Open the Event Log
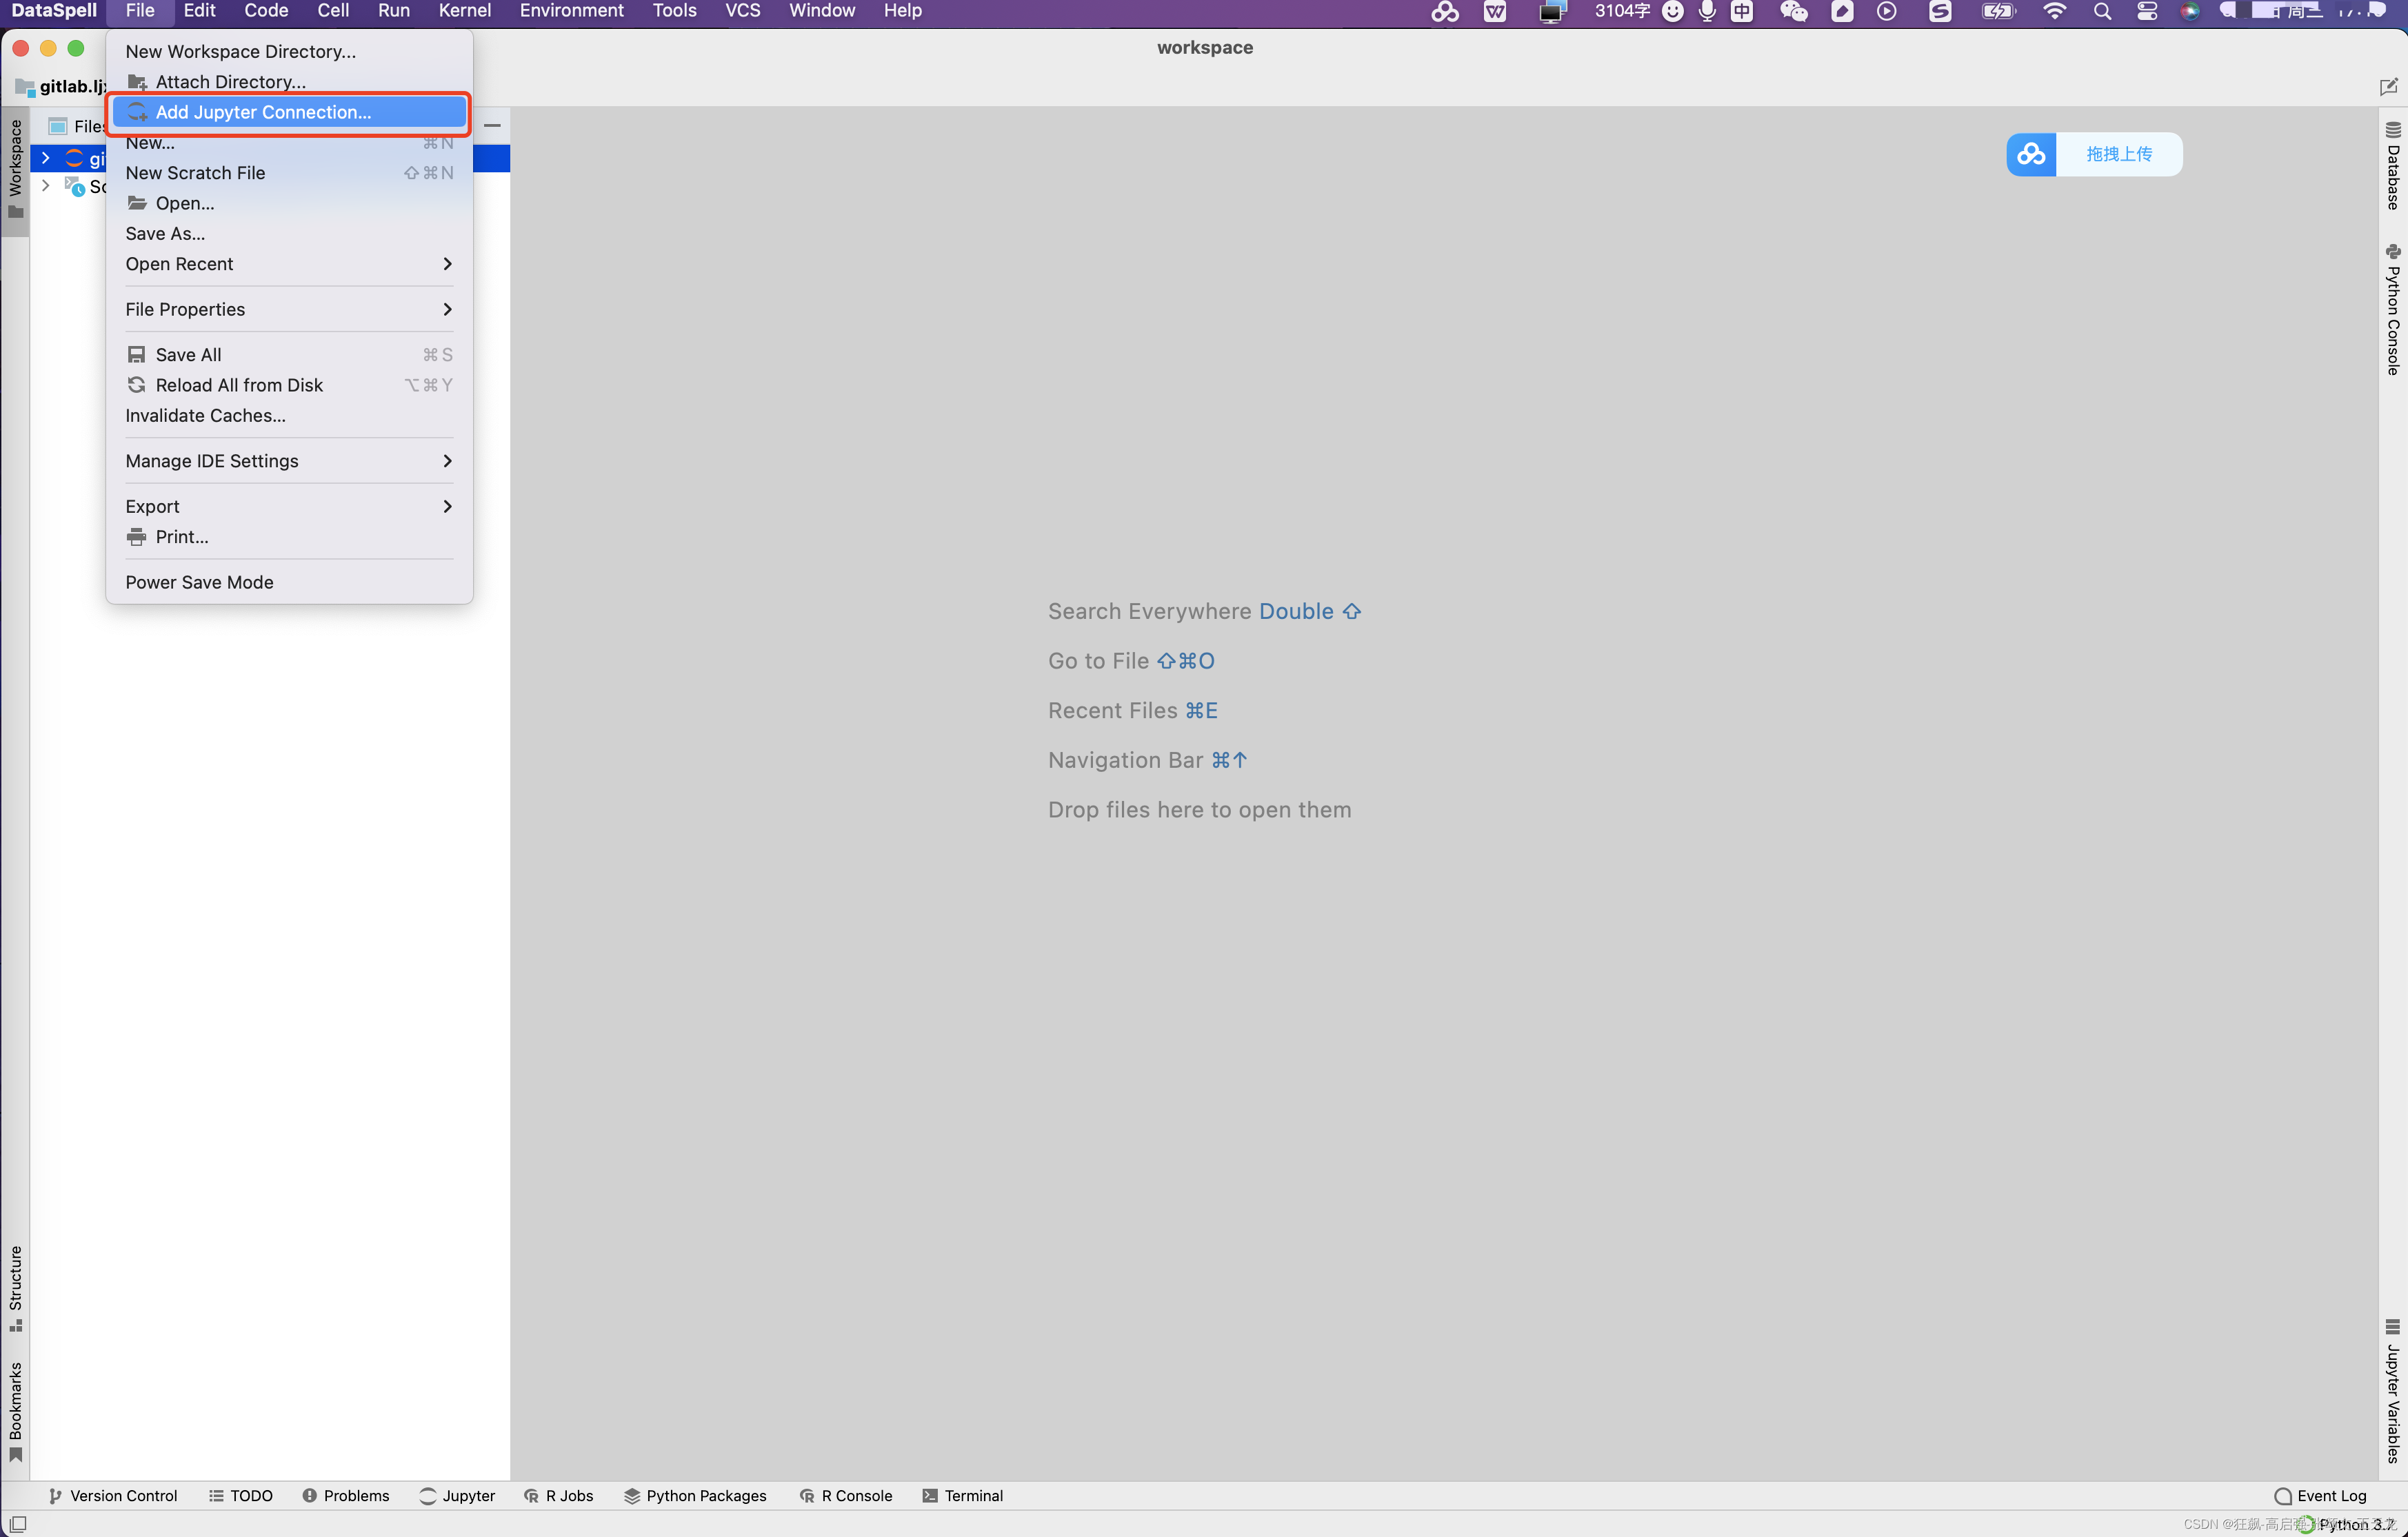Screen dimensions: 2408x1537 click(x=2320, y=1495)
